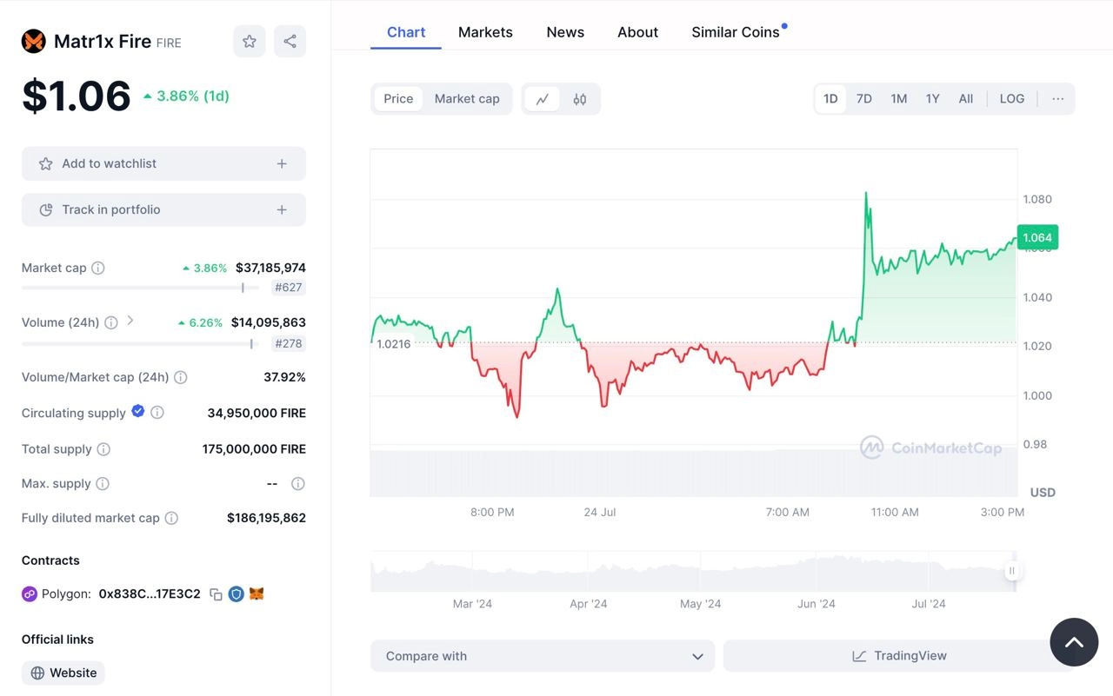Viewport: 1113px width, 696px height.
Task: Show Circulating supply info icon
Action: [157, 413]
